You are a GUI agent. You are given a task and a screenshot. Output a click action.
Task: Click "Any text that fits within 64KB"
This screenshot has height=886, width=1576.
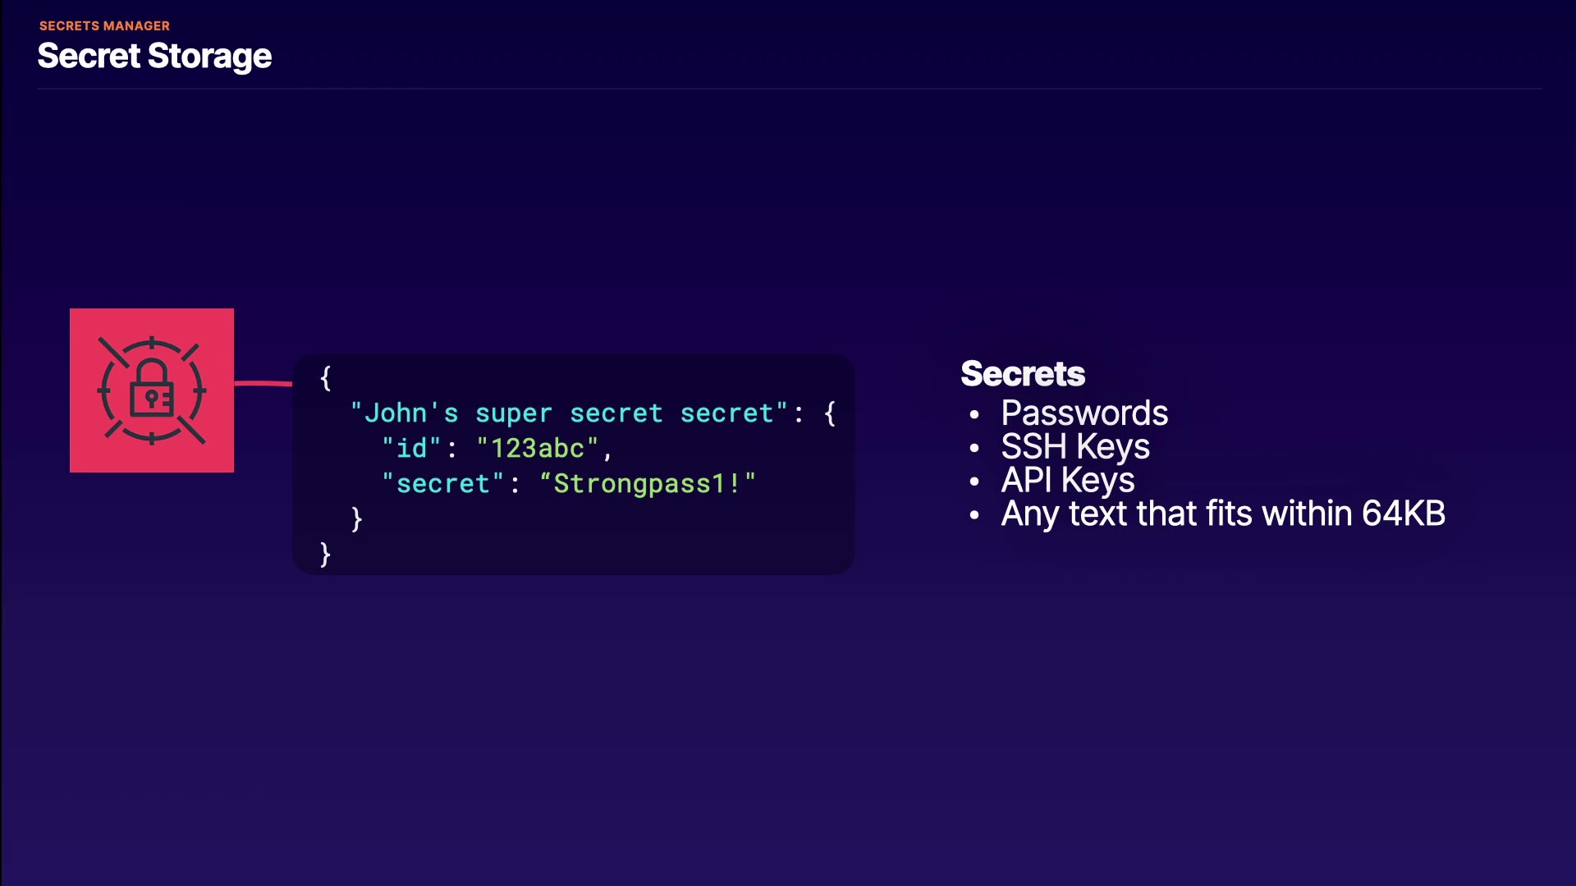(x=1223, y=514)
